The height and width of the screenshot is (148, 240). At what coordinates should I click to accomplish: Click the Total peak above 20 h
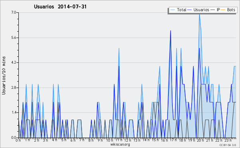coord(199,14)
